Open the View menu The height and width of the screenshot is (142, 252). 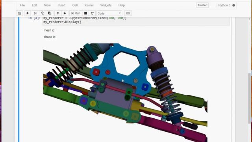[x=47, y=5]
